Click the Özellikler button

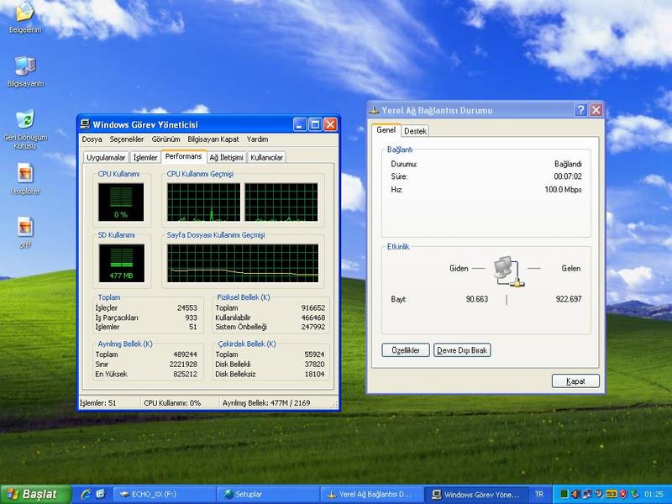(x=406, y=350)
